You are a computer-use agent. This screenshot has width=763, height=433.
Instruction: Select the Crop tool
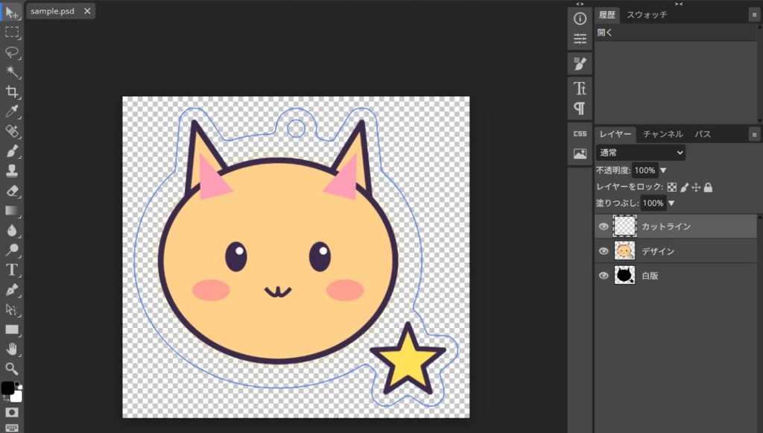point(12,92)
